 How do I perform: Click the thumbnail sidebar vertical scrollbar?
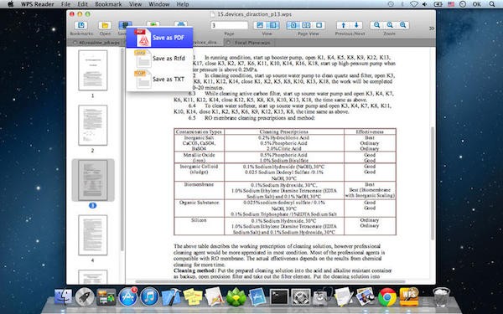122,151
